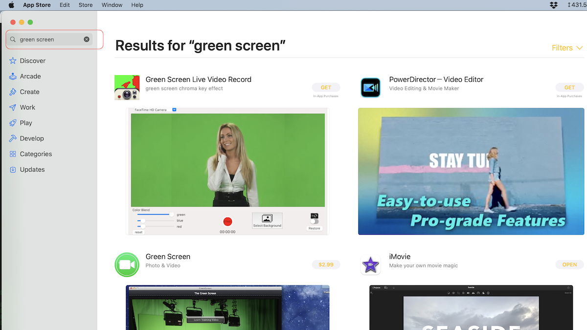Open the App Store menu
This screenshot has width=587, height=330.
(37, 5)
